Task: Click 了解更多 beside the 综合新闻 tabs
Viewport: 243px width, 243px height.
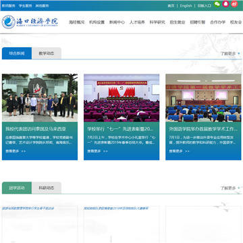Action: click(x=230, y=53)
